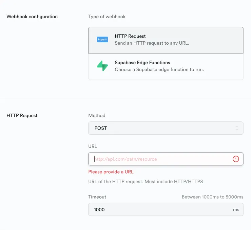Click the "Method" field label
Image resolution: width=251 pixels, height=230 pixels.
tap(97, 116)
